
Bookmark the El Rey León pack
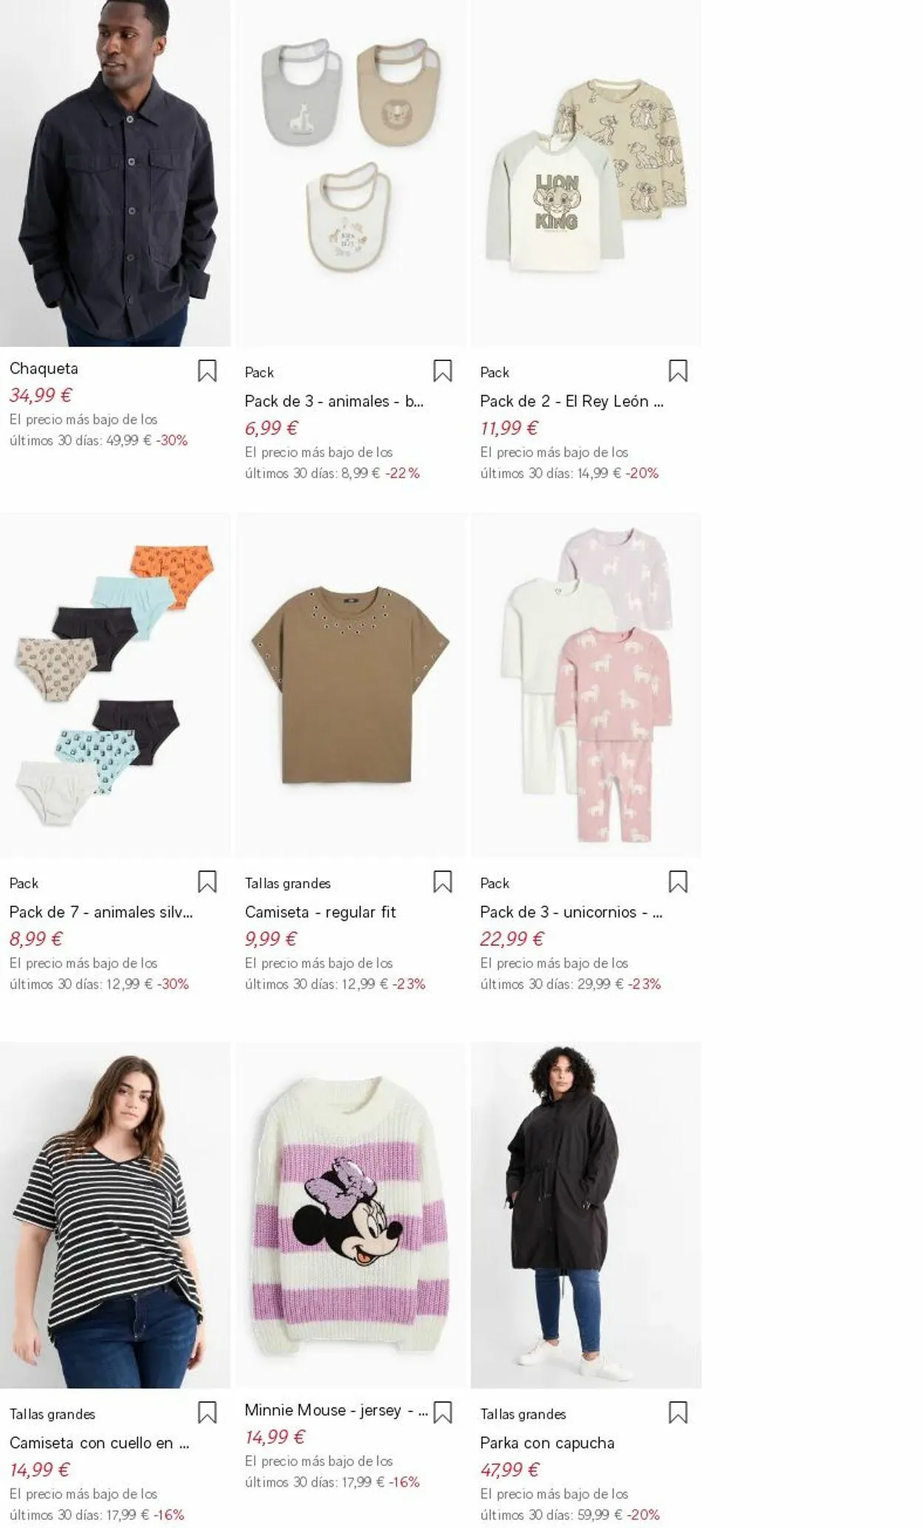(678, 371)
